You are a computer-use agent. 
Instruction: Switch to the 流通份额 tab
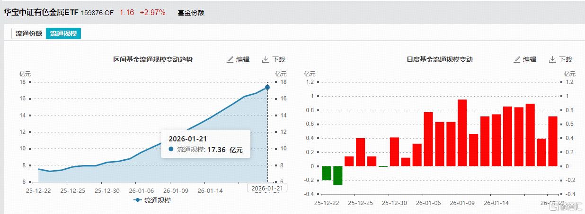click(29, 33)
